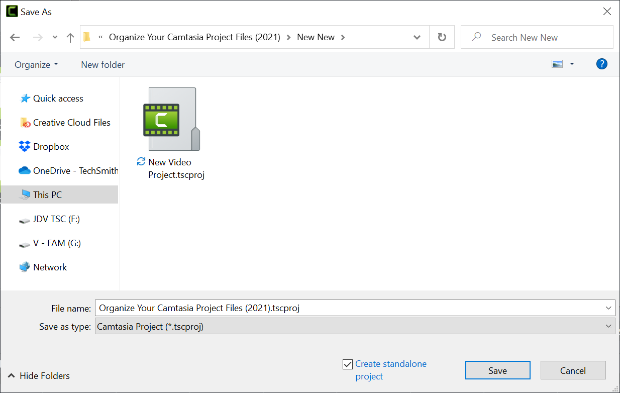
Task: Open the address bar history dropdown
Action: (x=417, y=37)
